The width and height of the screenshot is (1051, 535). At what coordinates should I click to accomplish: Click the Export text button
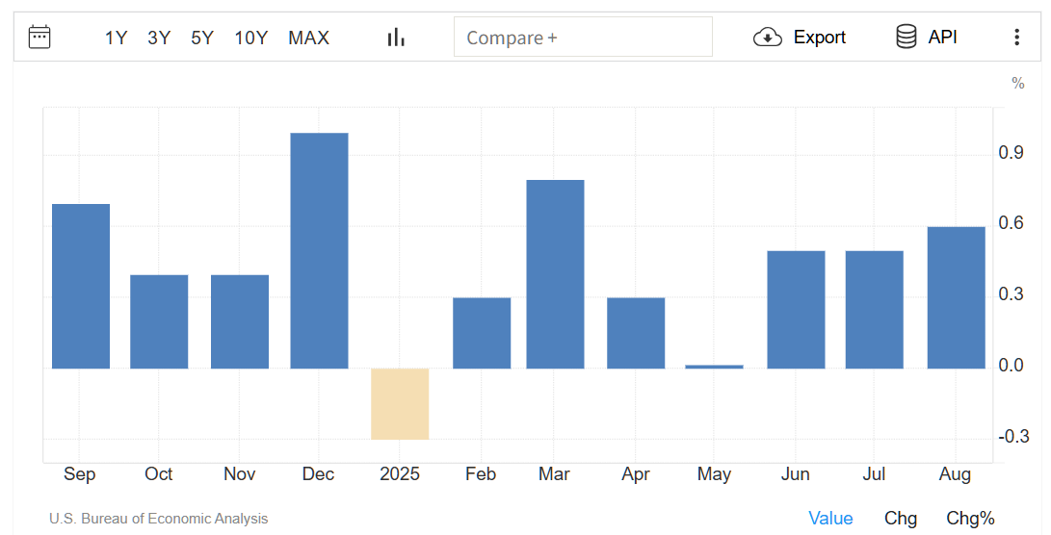point(819,38)
